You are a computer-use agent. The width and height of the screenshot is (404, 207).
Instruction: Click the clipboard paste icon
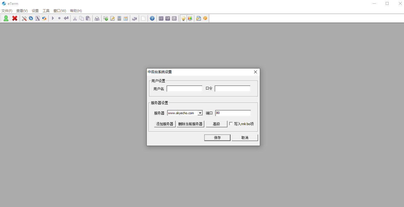(88, 18)
